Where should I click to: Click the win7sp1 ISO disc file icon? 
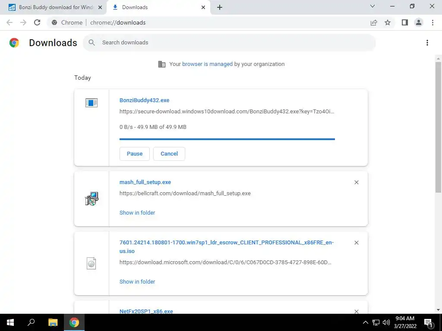point(92,263)
